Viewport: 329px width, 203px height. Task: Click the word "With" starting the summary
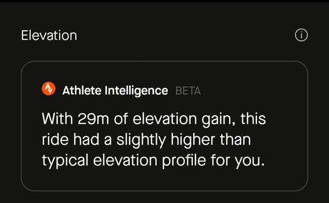pos(57,119)
